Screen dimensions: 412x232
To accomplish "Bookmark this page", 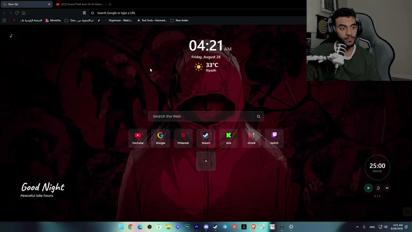I will click(84, 13).
